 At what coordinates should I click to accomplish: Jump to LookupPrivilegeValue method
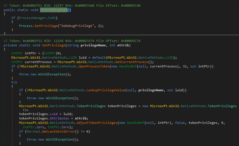click(106, 90)
